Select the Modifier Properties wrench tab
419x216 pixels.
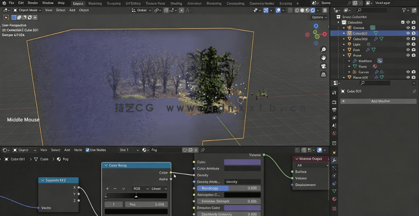[x=334, y=160]
